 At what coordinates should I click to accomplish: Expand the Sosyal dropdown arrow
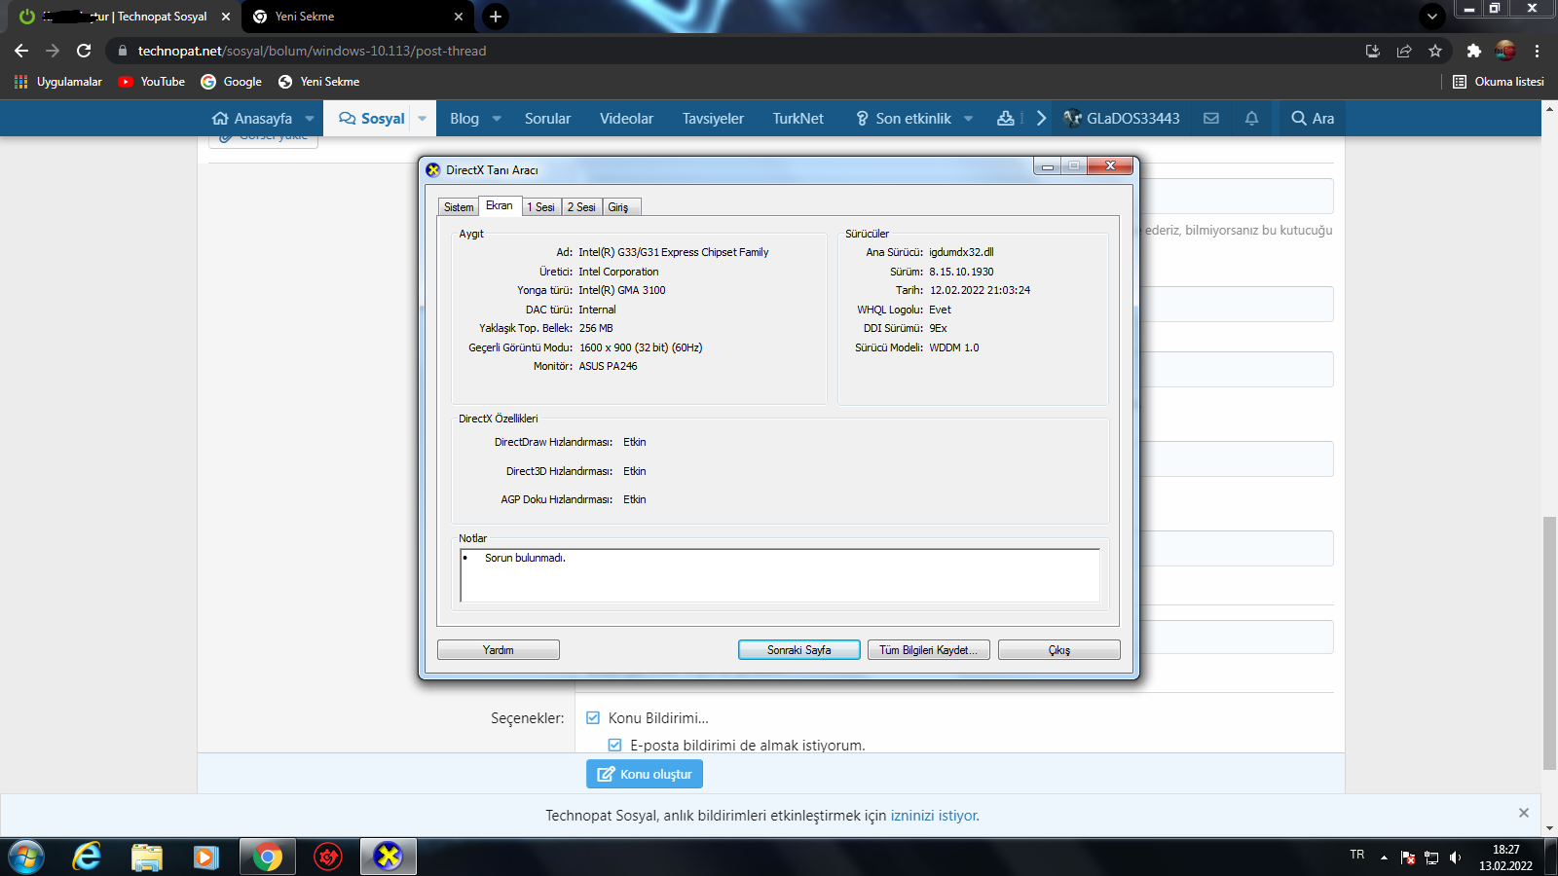423,118
